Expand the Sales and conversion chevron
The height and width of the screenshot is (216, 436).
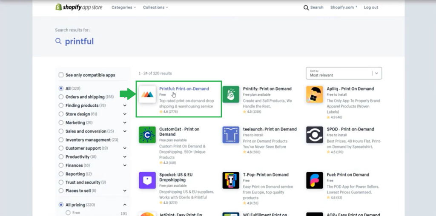pyautogui.click(x=125, y=131)
